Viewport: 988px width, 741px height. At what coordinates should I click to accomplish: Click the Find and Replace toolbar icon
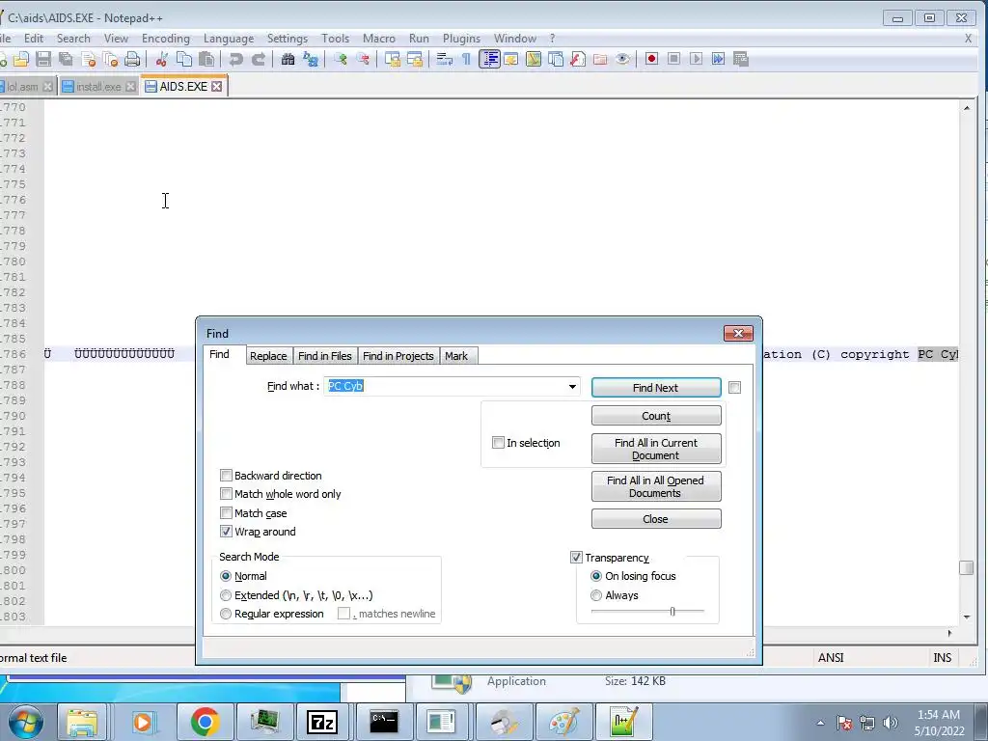click(x=311, y=59)
